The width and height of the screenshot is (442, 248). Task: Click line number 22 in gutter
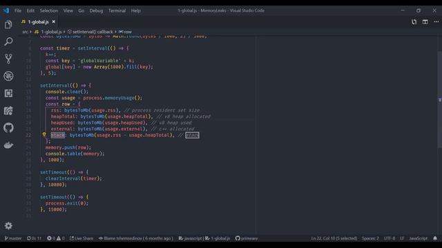[28, 135]
